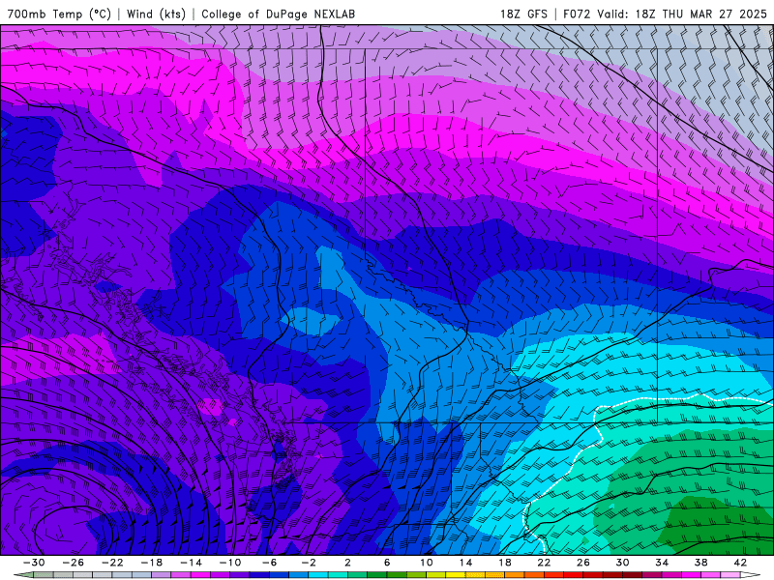Click the "700mb Temp (°C)" title text

point(59,14)
